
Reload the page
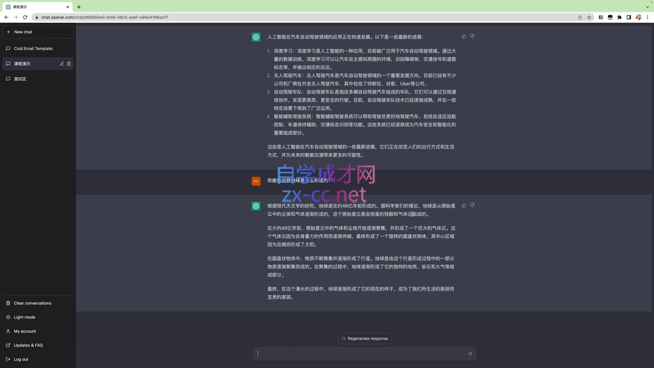pos(25,17)
